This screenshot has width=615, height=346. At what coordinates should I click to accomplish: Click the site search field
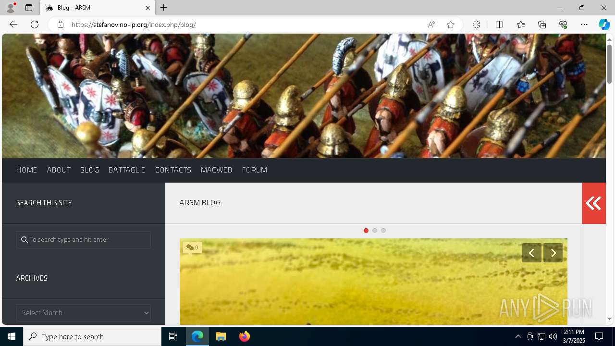tap(84, 240)
